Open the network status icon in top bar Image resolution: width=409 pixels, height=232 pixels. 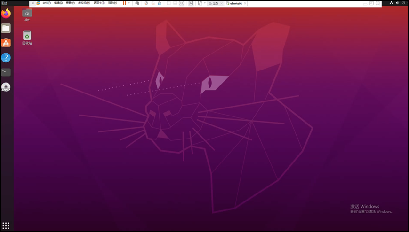pos(391,3)
